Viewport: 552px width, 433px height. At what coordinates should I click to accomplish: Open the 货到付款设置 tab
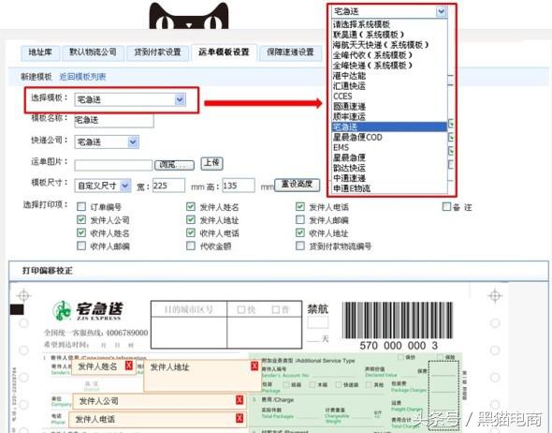tap(157, 52)
